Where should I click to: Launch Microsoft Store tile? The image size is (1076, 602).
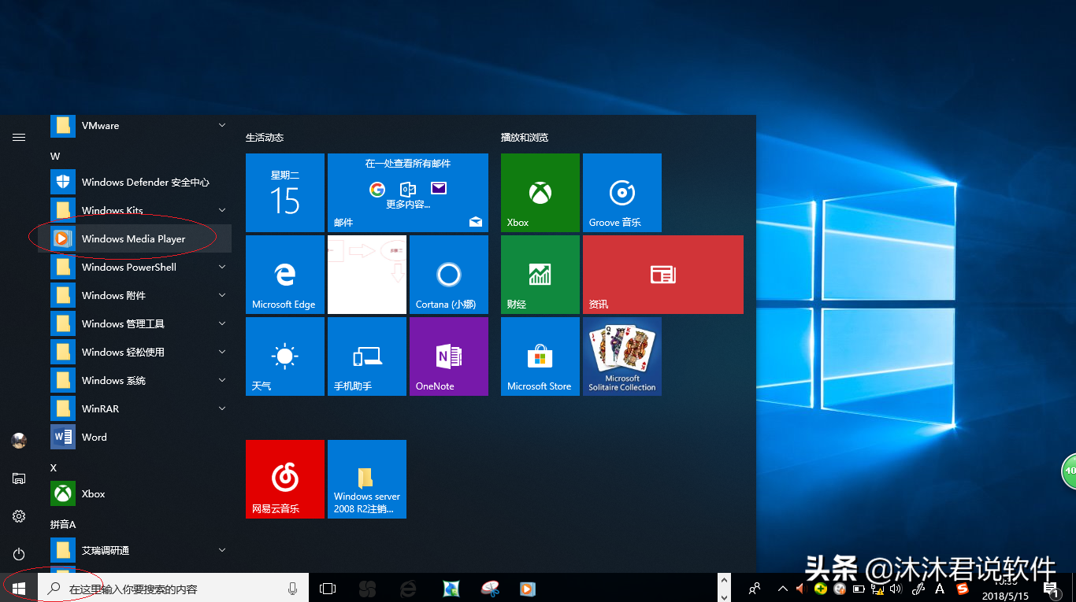point(540,356)
